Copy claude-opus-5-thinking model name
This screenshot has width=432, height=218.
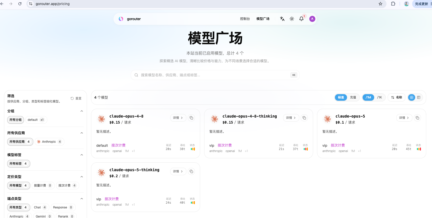[x=191, y=171]
